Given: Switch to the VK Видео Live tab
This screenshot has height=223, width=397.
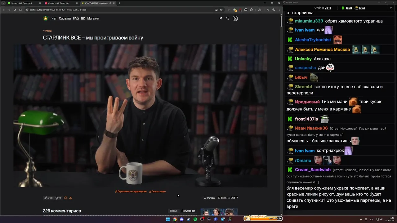Looking at the screenshot, I should pos(61,3).
